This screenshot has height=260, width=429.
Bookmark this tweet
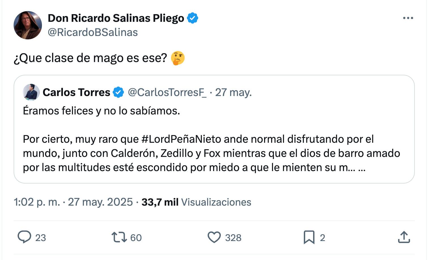point(309,237)
